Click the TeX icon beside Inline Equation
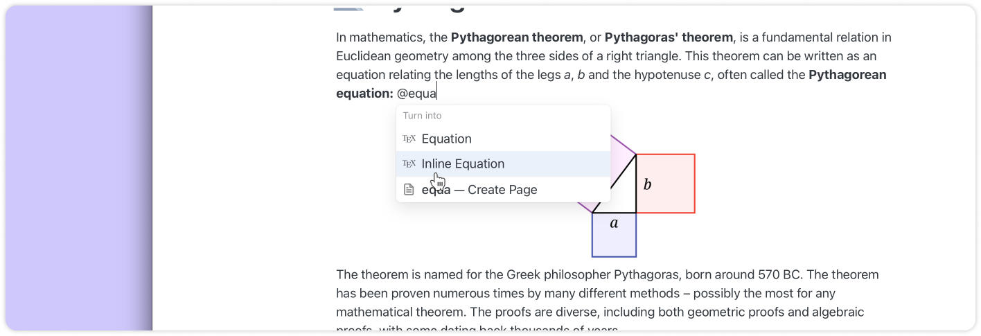 pyautogui.click(x=409, y=164)
